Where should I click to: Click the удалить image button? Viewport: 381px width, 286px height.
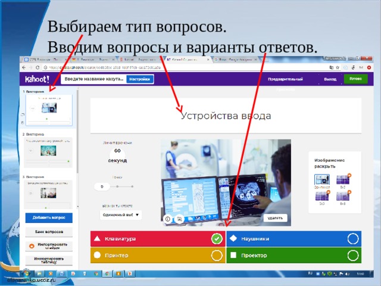pyautogui.click(x=275, y=218)
